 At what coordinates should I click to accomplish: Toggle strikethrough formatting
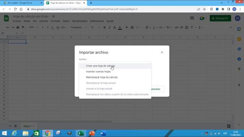114,27
